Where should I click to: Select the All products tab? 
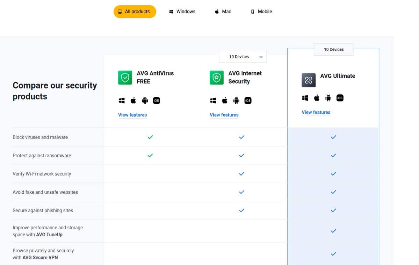point(135,12)
